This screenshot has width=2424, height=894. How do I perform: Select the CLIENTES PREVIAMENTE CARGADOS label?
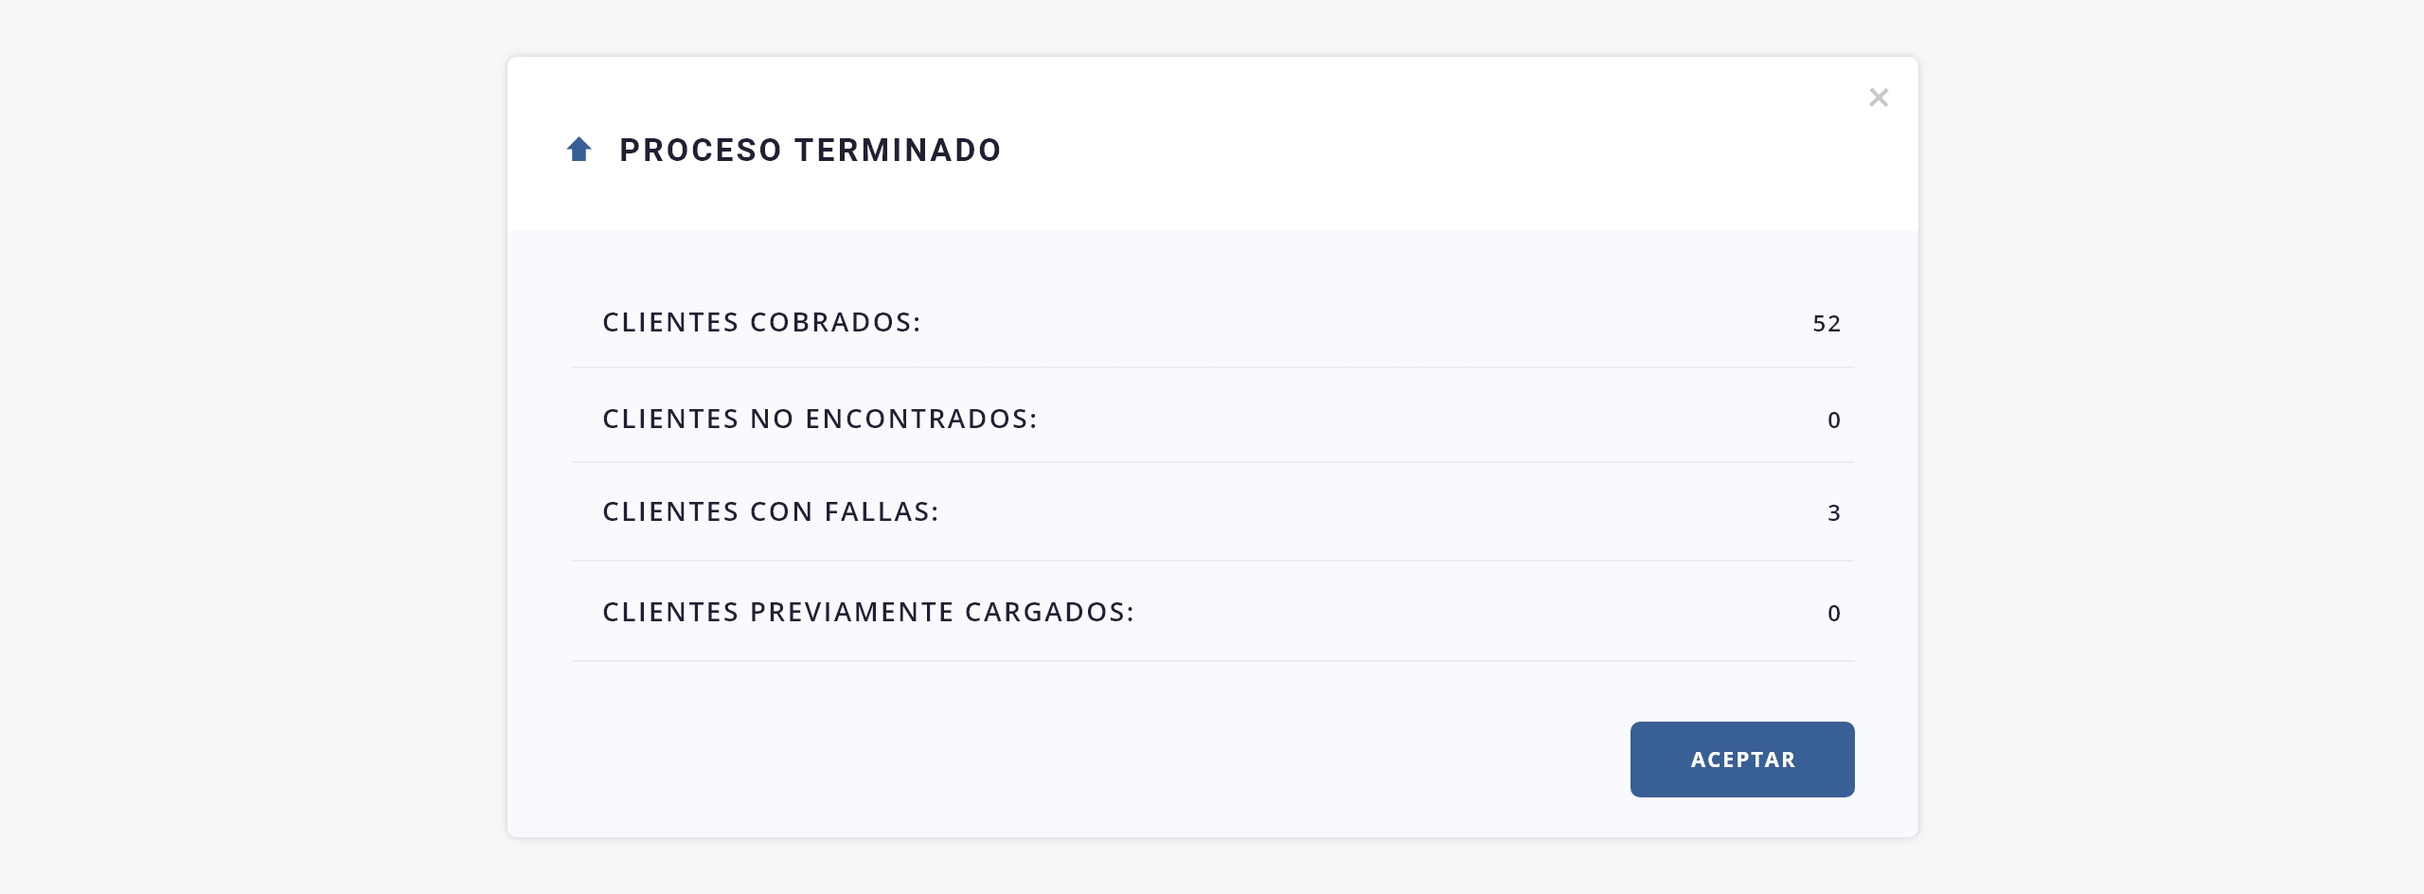click(x=868, y=612)
